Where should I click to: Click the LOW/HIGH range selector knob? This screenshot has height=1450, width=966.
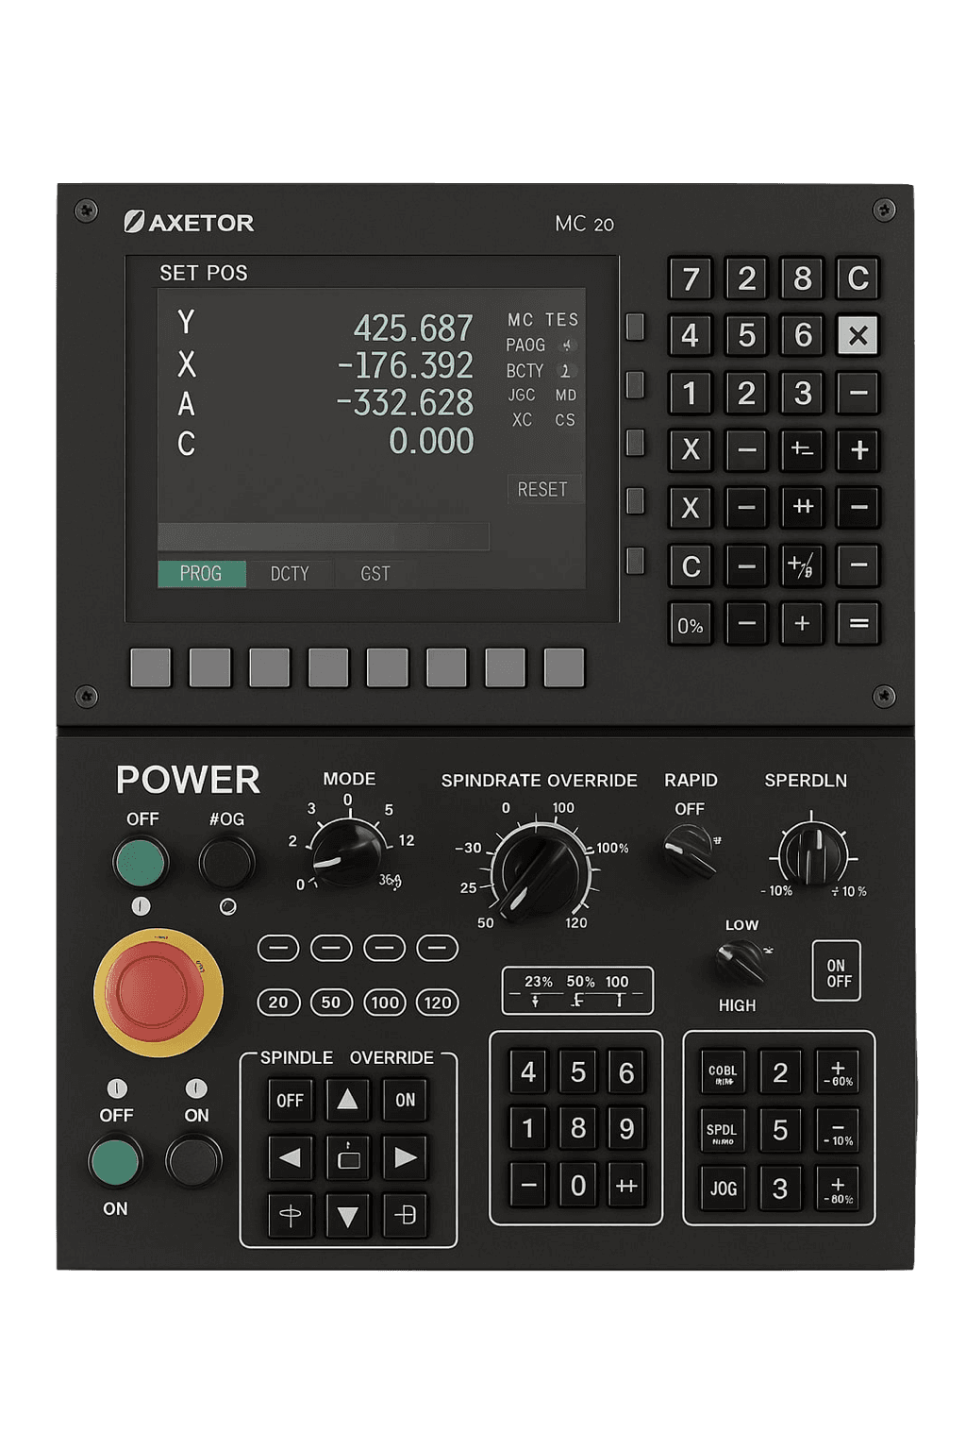tap(741, 963)
